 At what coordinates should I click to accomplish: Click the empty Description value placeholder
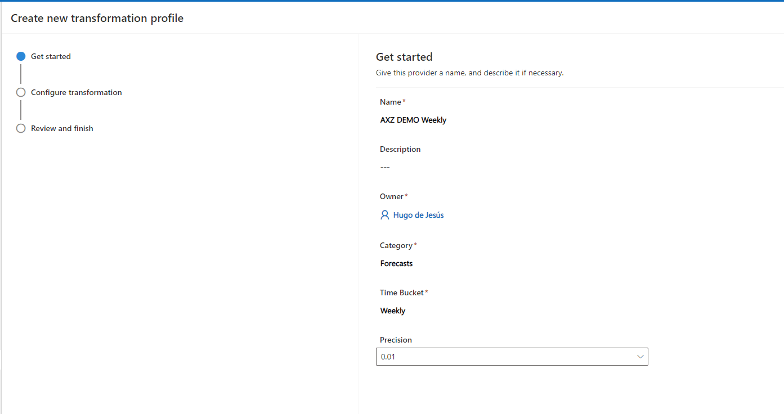(385, 167)
